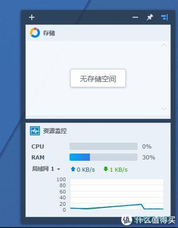Click the 资源监控 widget title
178x228 pixels.
(55, 131)
